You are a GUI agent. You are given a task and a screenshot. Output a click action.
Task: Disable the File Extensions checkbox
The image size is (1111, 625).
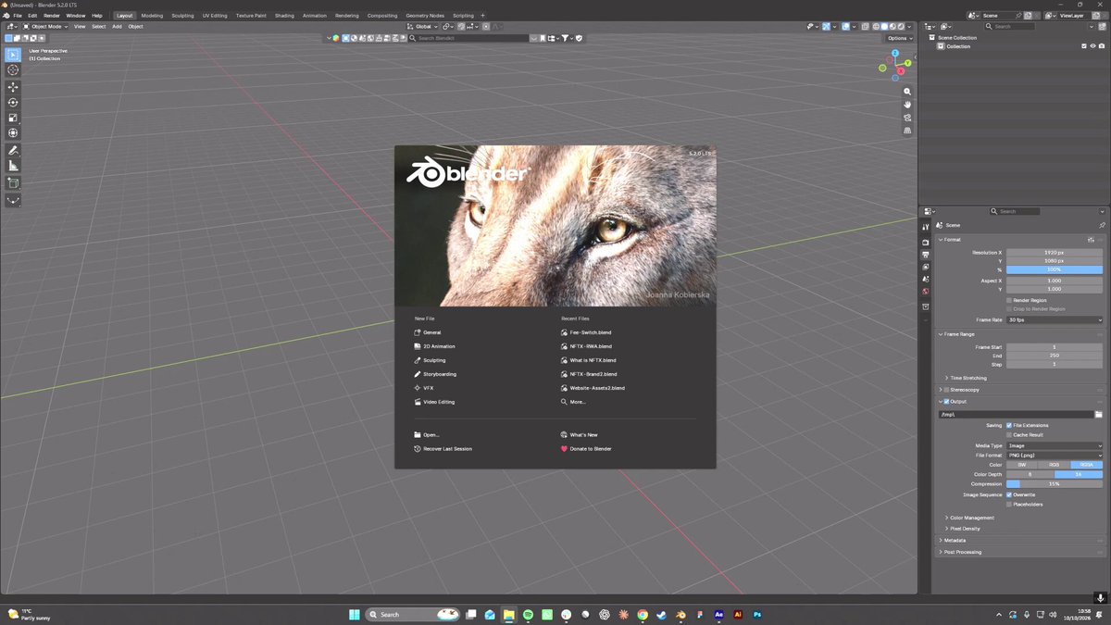(x=1009, y=425)
